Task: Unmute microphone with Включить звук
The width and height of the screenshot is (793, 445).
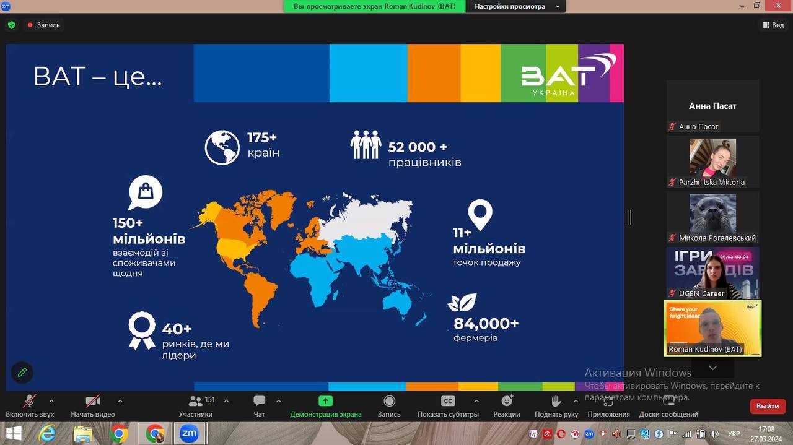Action: [x=29, y=401]
